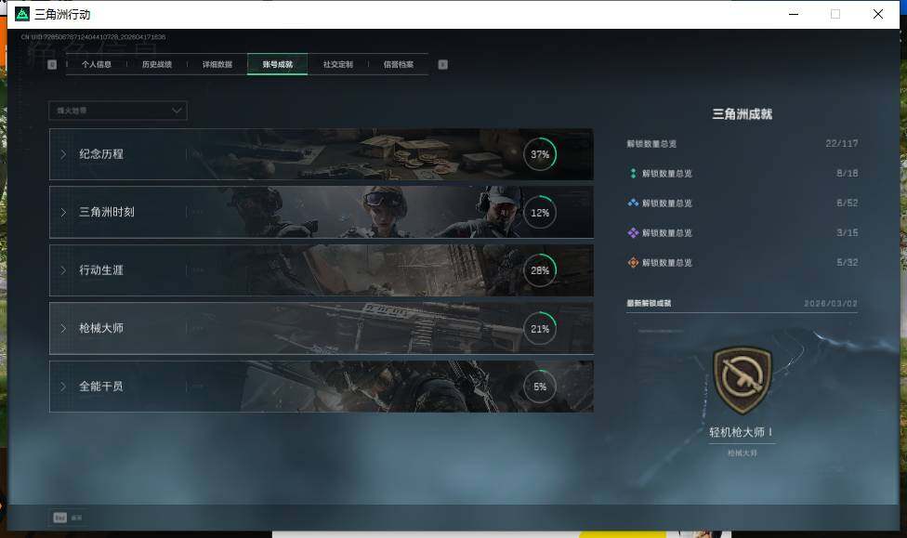Minimize the 三角洲行动 window
Image resolution: width=907 pixels, height=538 pixels.
794,14
